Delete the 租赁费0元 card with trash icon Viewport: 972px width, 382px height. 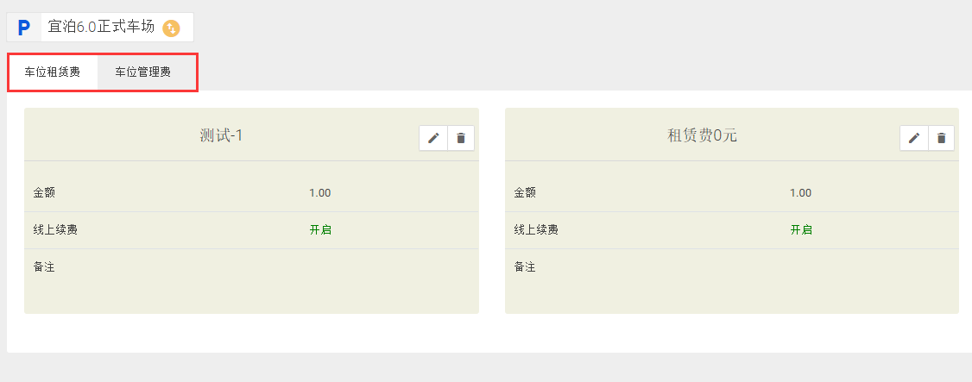pos(942,138)
